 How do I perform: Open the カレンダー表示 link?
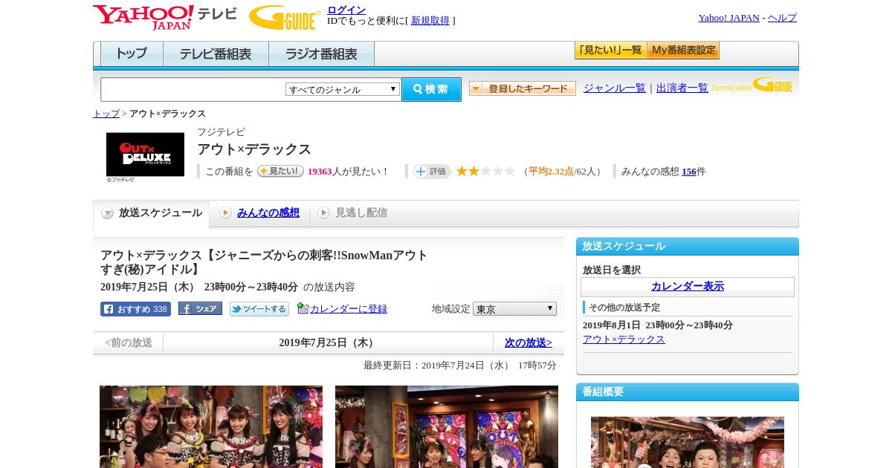[688, 287]
